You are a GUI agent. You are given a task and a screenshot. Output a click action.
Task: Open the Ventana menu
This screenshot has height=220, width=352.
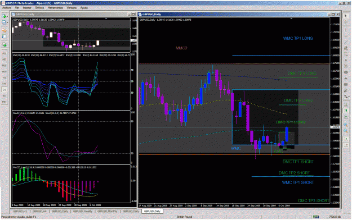pyautogui.click(x=72, y=8)
